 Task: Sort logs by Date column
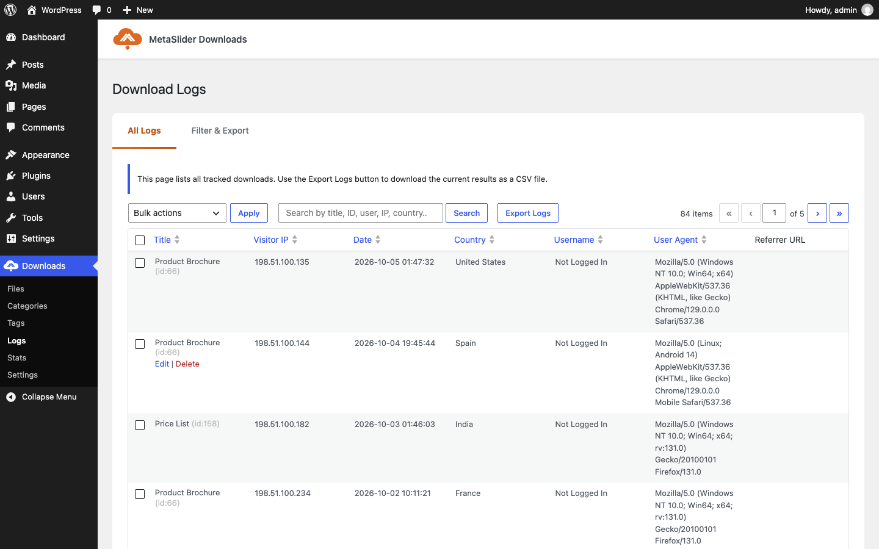pos(367,240)
